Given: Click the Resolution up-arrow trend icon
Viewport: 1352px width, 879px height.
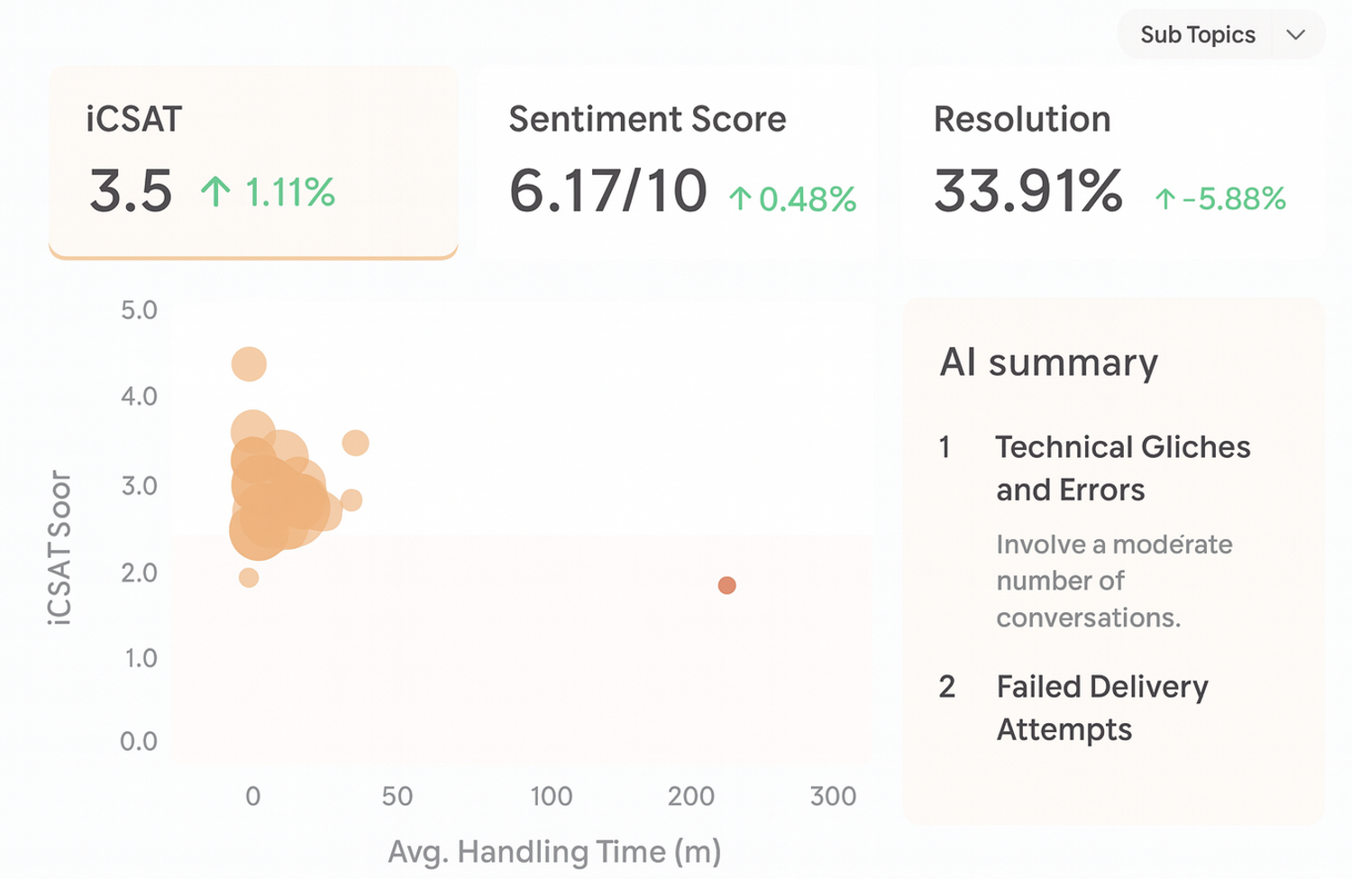Looking at the screenshot, I should (x=1165, y=198).
